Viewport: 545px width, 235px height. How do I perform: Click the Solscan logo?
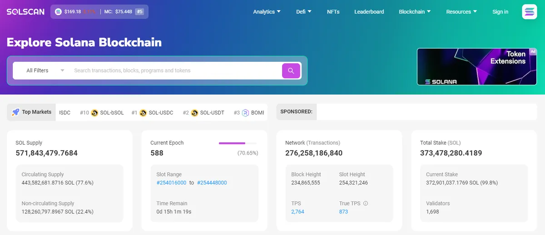click(x=25, y=12)
